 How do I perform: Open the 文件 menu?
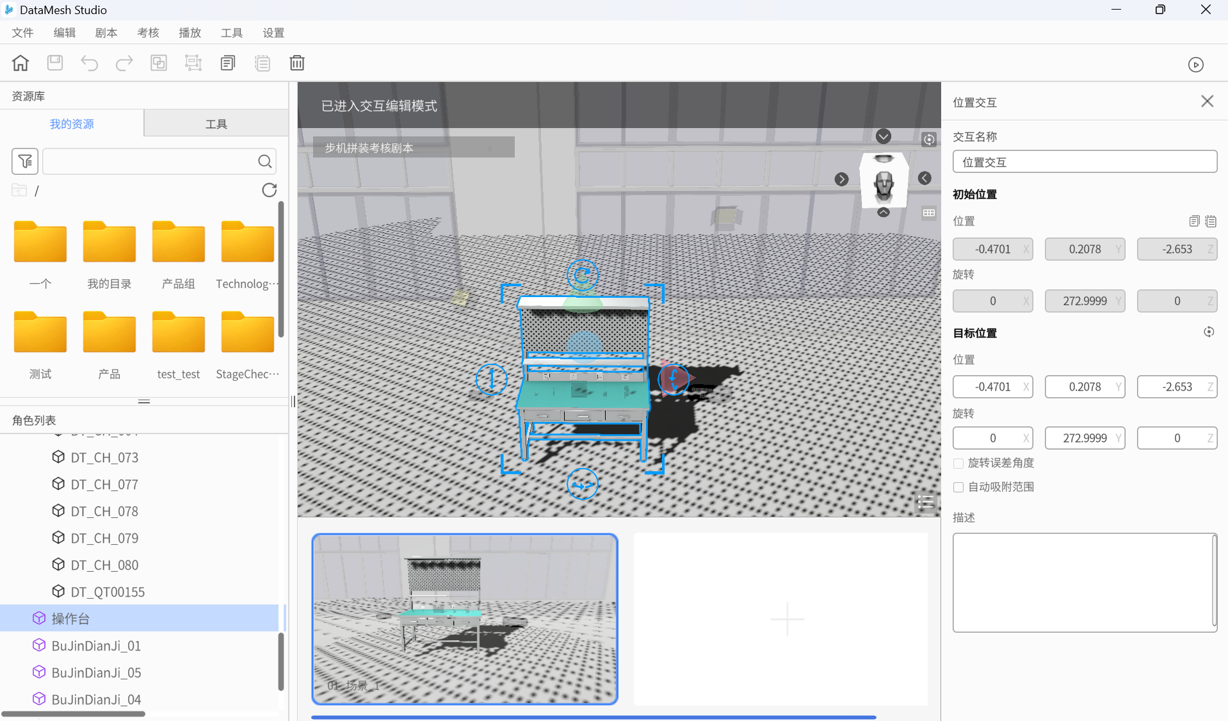22,33
